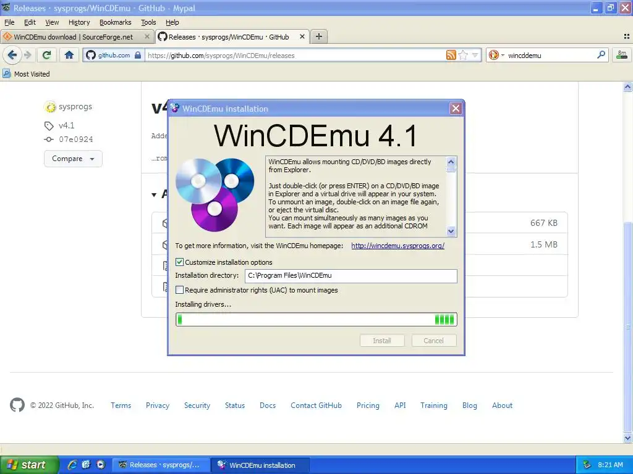Bookmark this page with the star icon
633x474 pixels.
[x=463, y=55]
